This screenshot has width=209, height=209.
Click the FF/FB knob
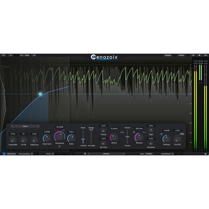point(24,140)
